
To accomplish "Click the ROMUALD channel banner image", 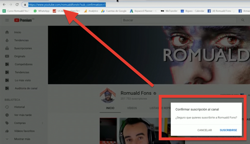I will [149, 55].
